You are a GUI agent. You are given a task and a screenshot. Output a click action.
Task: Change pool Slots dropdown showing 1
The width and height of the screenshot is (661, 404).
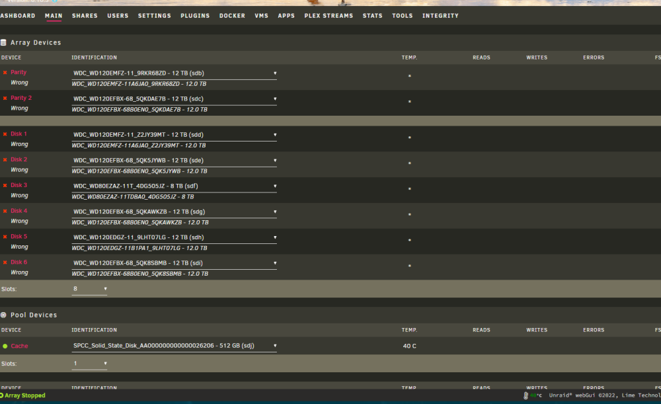coord(89,364)
